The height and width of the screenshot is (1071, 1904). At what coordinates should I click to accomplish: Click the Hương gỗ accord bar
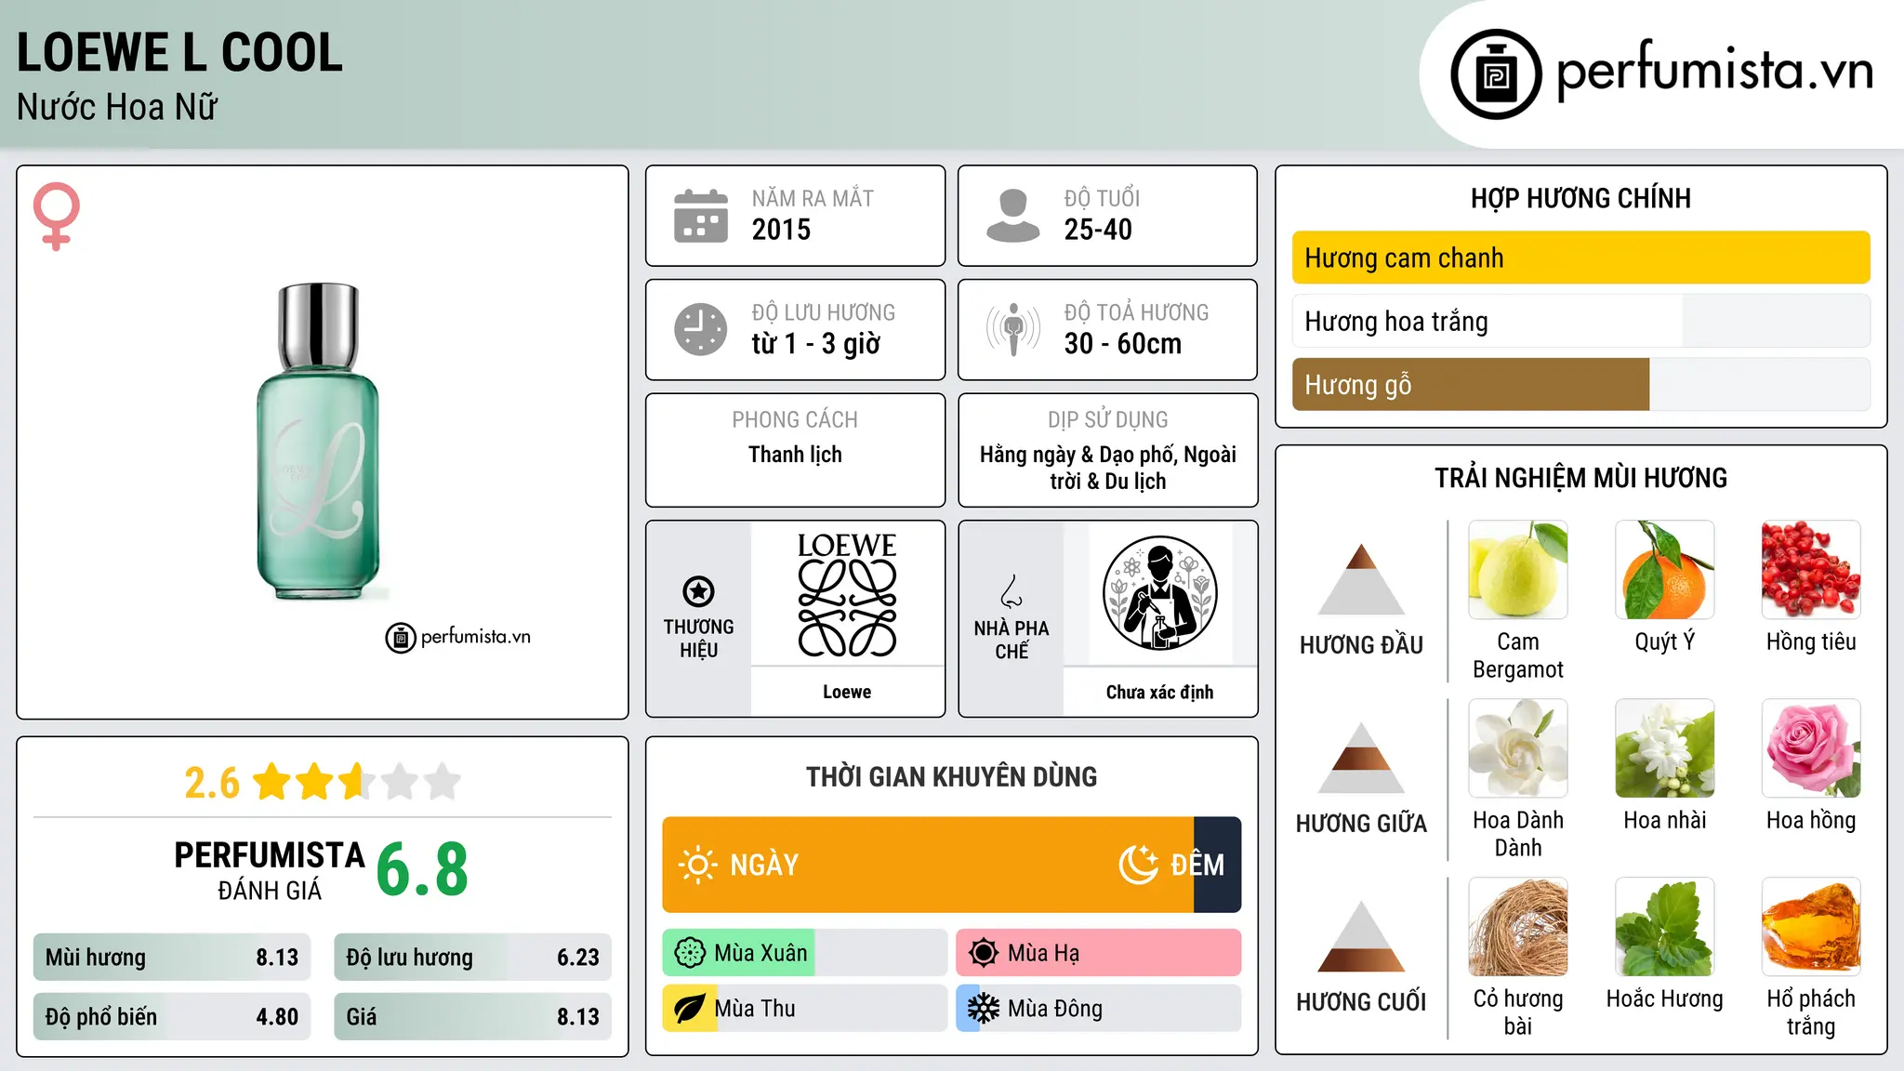(1581, 384)
